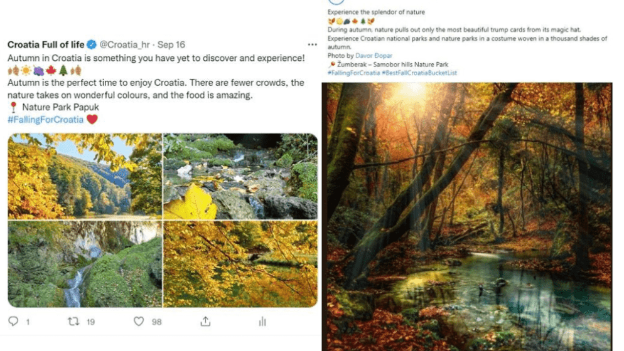Screen dimensions: 624x351
Task: Click the partial profile avatar circle
Action: coord(335,2)
